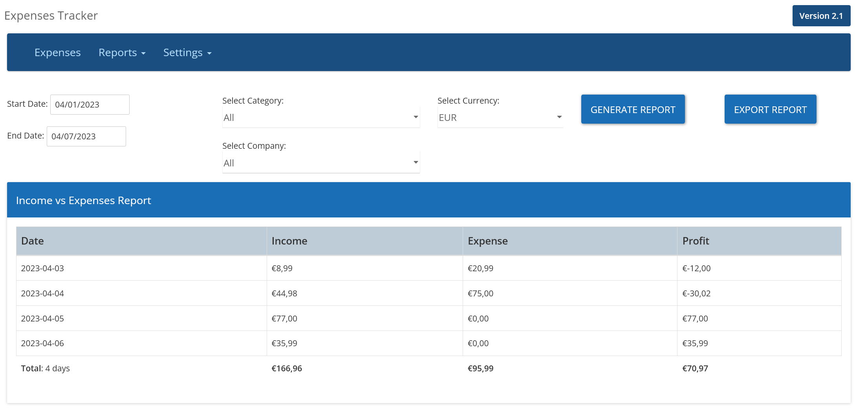Click the Profit column header
The width and height of the screenshot is (855, 409).
(x=695, y=241)
